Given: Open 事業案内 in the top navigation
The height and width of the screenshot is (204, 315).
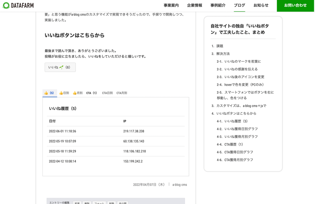Looking at the screenshot, I should pos(171,5).
